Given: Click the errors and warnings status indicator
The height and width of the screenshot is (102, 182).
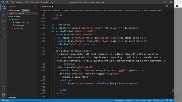Looking at the screenshot, I should 6,100.
